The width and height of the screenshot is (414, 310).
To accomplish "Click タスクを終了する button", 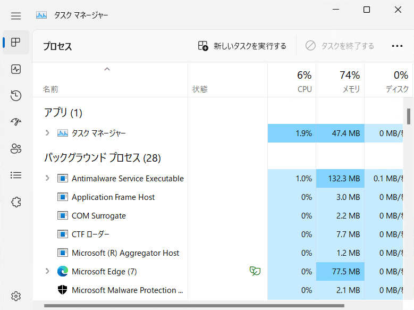I will (x=340, y=46).
